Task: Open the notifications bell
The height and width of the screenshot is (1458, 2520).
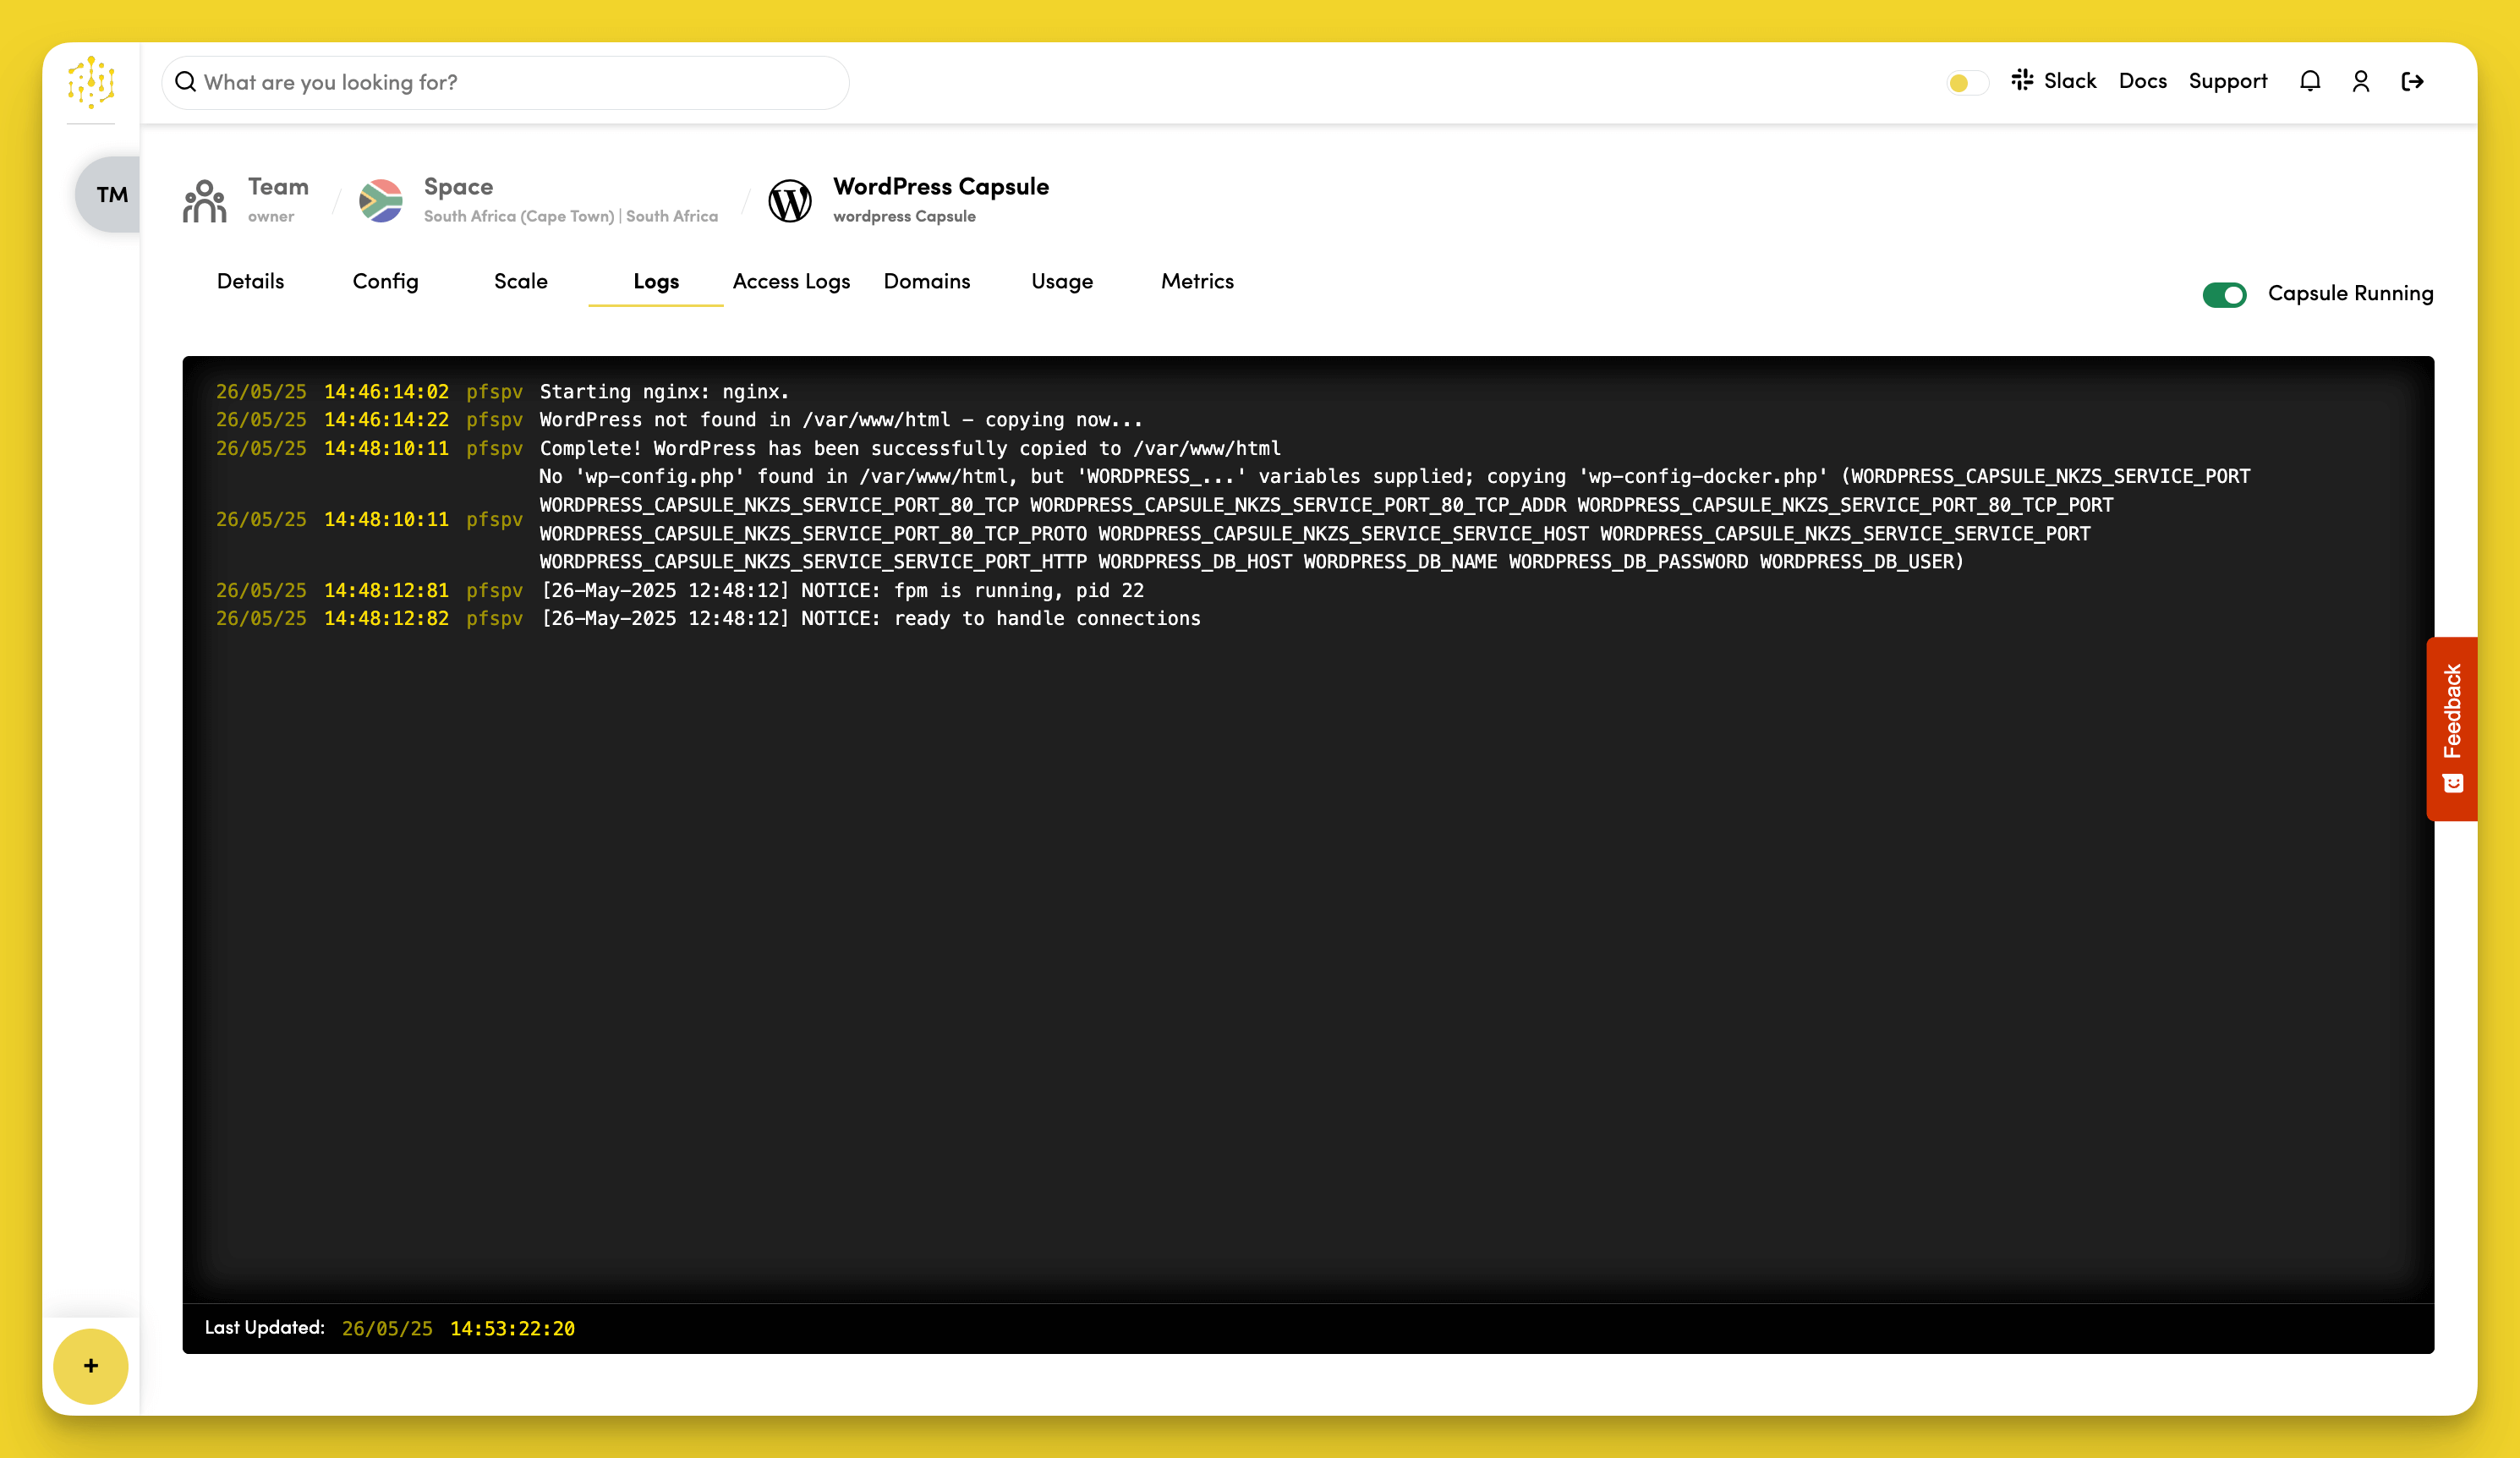Action: (2309, 81)
